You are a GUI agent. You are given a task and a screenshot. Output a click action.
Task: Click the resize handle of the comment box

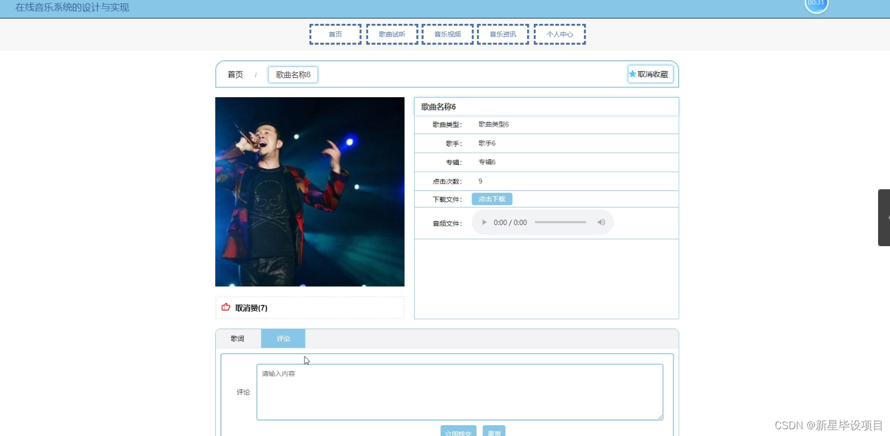point(661,417)
